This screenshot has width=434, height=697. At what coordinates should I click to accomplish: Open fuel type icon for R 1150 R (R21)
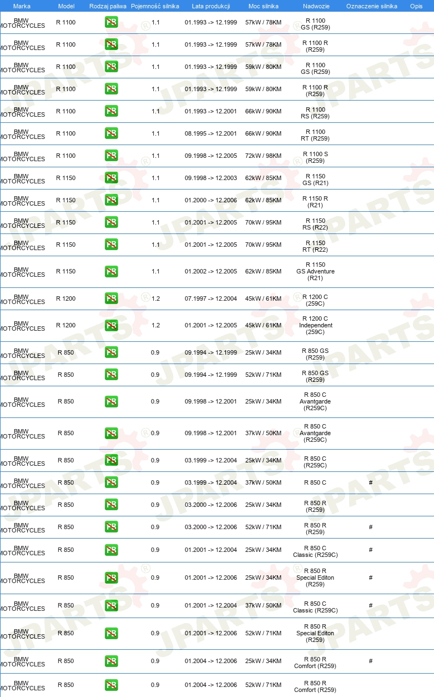coord(112,200)
